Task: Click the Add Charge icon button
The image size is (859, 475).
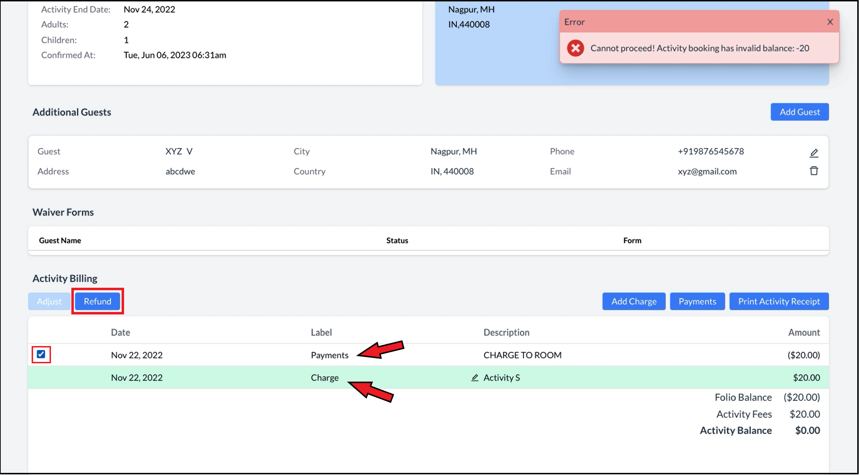Action: click(x=634, y=301)
